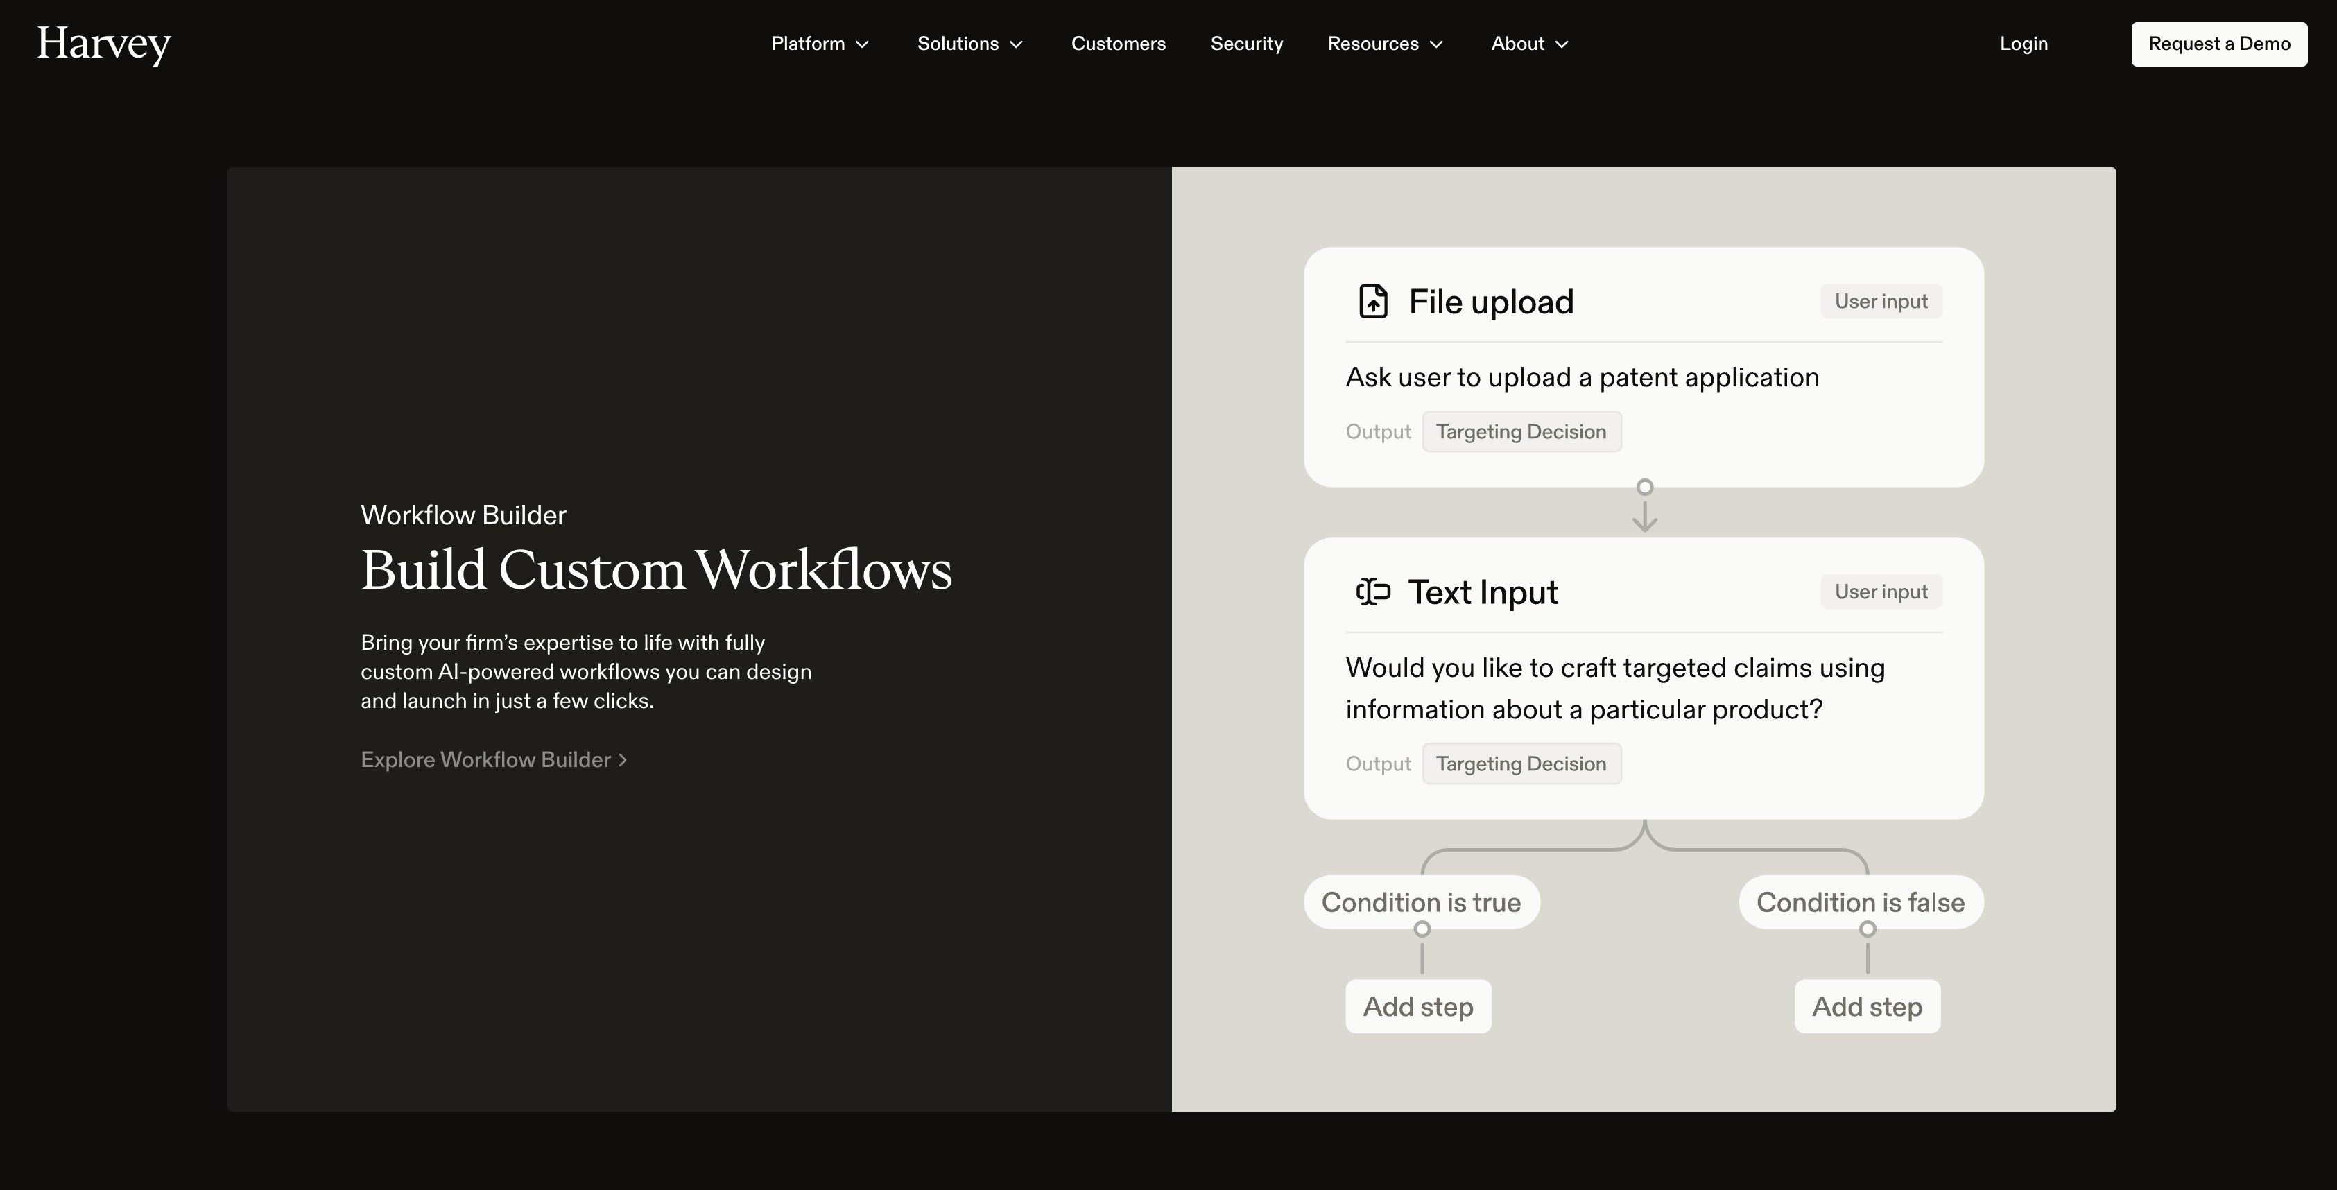Click the down arrow connector between cards
Screen dimensions: 2337x1190
1644,517
